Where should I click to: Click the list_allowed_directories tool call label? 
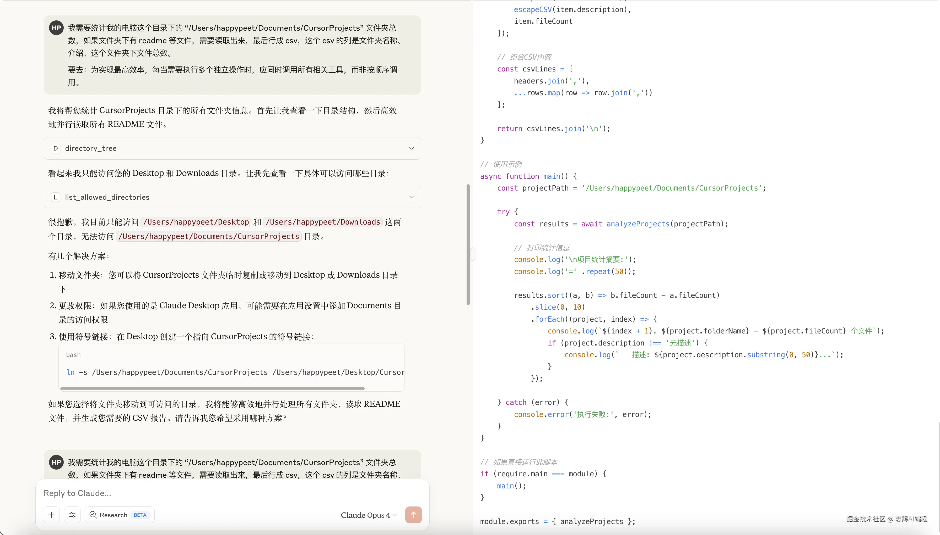[x=107, y=197]
